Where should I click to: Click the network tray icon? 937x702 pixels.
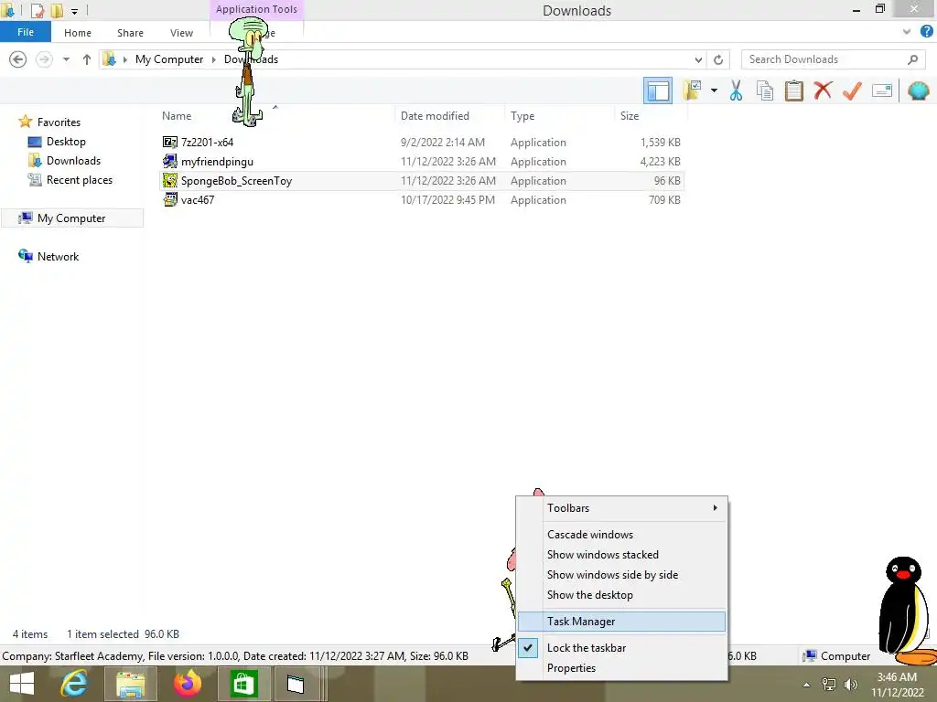tap(829, 685)
